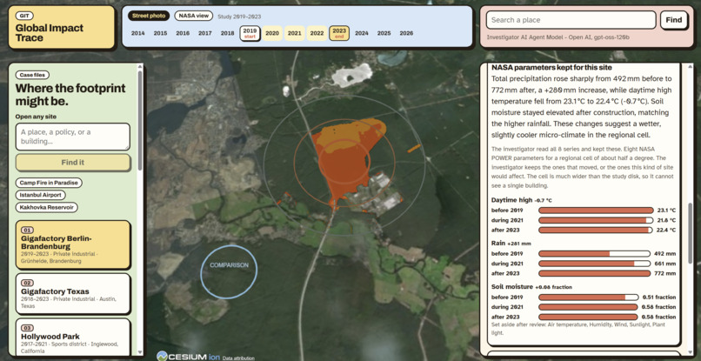Click the Daytime high before 2019 bar
Viewport: 701px width, 361px height.
596,211
